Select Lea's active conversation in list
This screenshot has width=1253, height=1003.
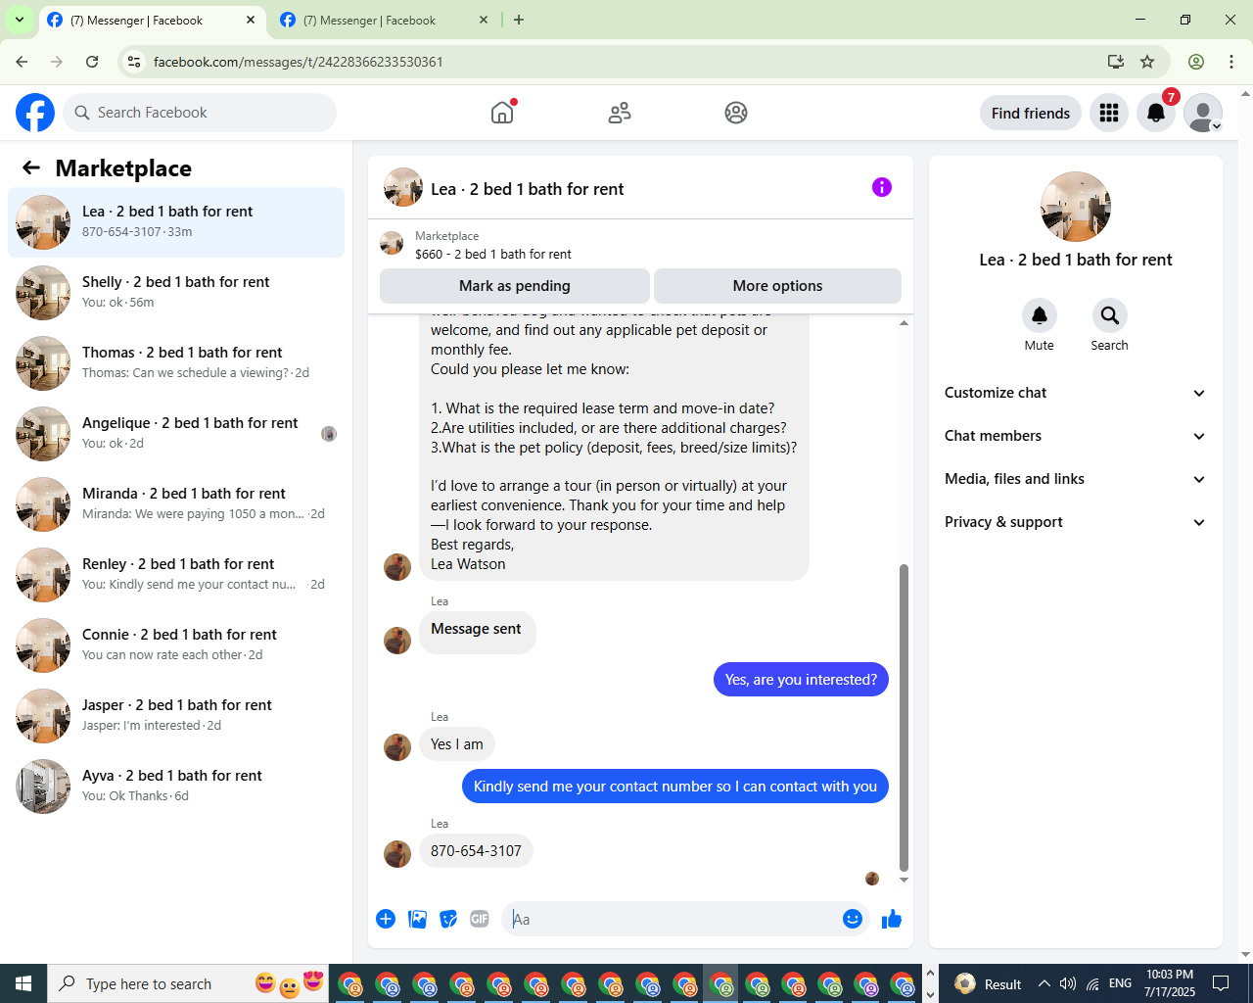pos(176,222)
